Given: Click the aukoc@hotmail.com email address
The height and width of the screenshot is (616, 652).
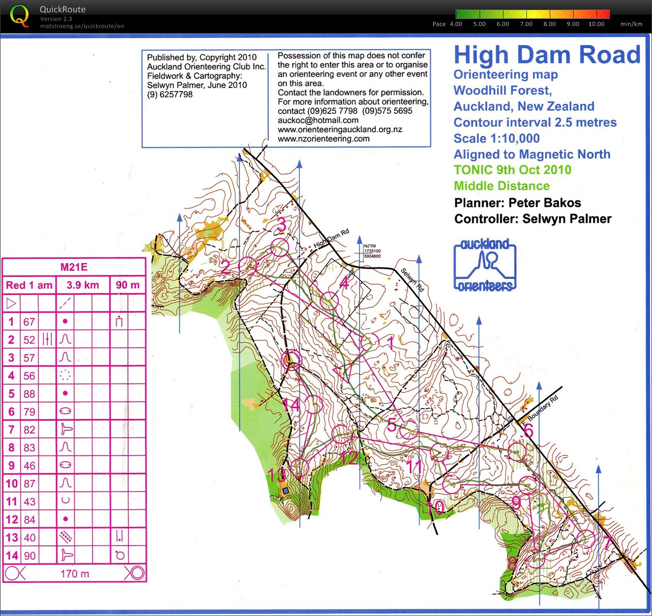Looking at the screenshot, I should 318,120.
